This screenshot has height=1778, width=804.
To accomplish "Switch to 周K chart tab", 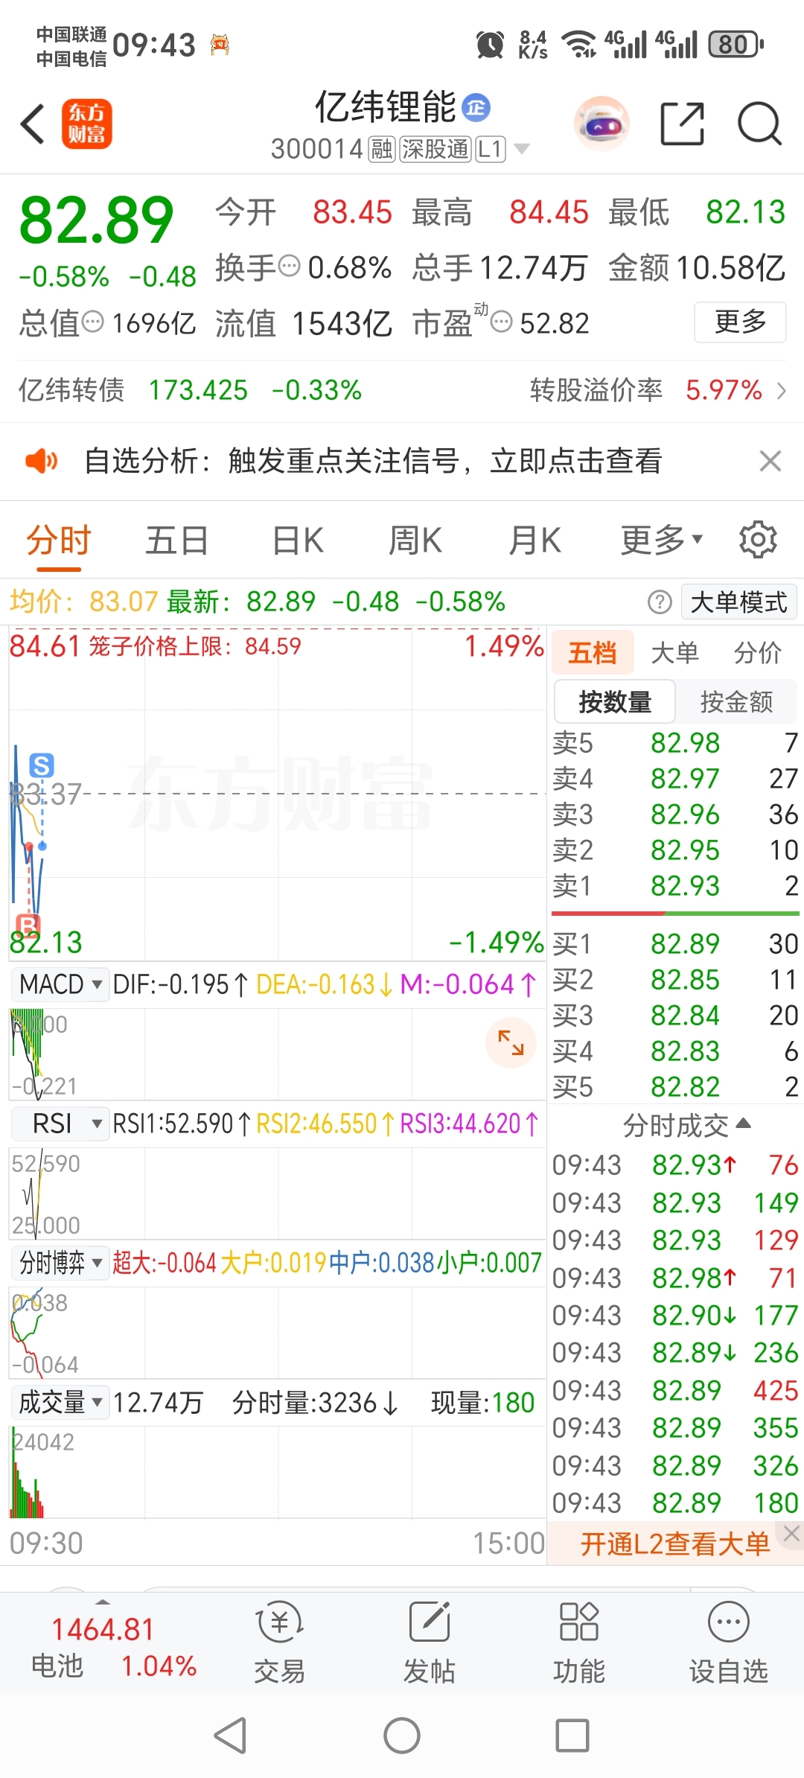I will point(415,541).
